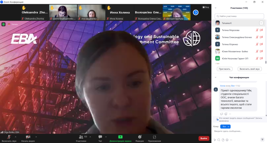The image size is (267, 143).
Task: Open emoji picker in chat composer
Action: [x=227, y=140]
